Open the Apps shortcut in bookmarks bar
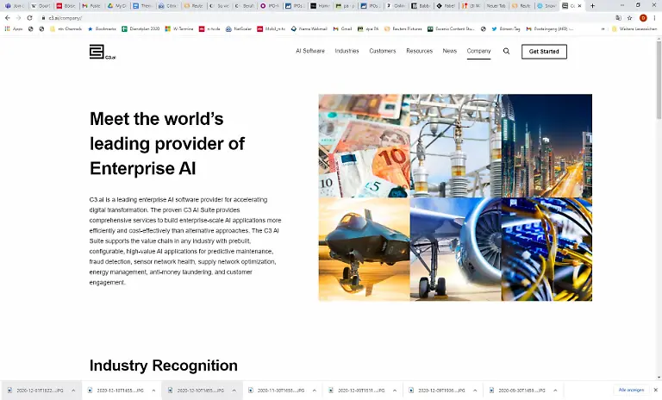Screen dimensions: 662x400 click(12, 28)
